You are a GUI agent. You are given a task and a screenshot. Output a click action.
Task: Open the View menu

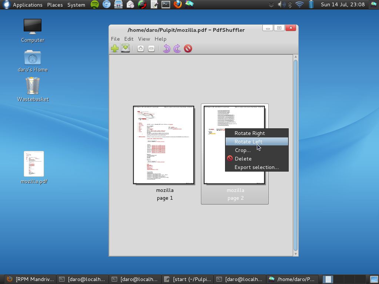click(x=144, y=39)
